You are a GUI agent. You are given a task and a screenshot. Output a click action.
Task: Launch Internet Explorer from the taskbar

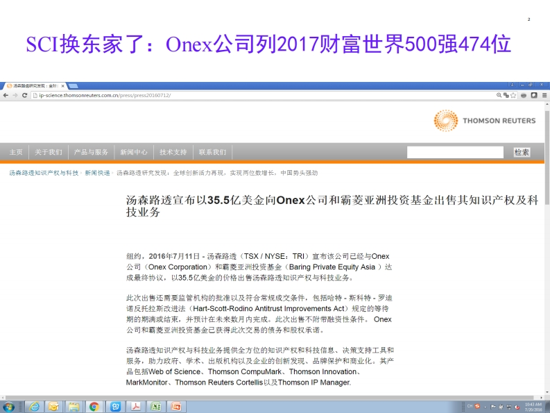tap(34, 407)
